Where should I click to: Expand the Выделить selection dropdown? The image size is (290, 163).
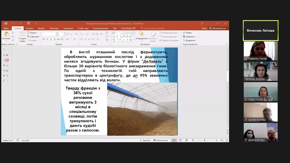[190, 40]
